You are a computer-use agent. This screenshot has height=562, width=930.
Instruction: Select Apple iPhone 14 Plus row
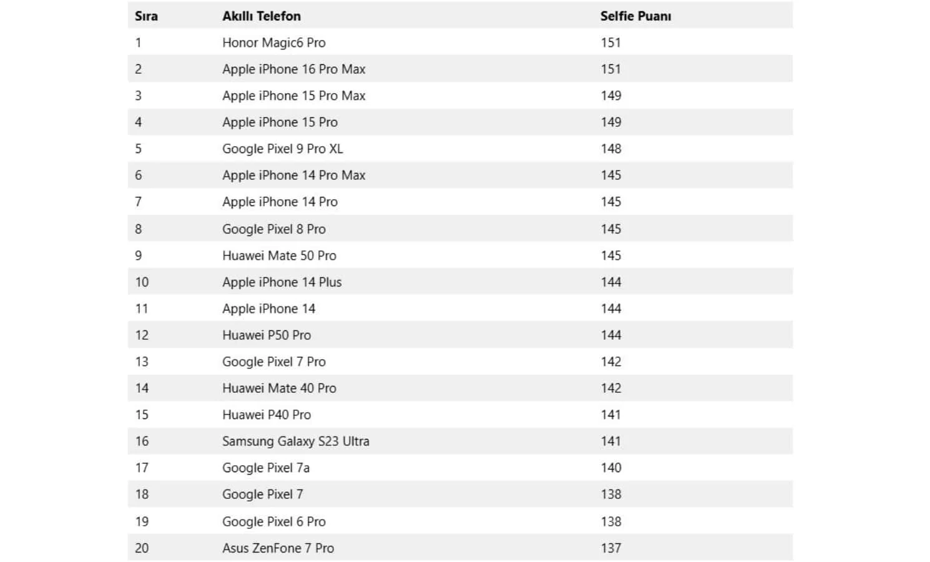coord(461,282)
